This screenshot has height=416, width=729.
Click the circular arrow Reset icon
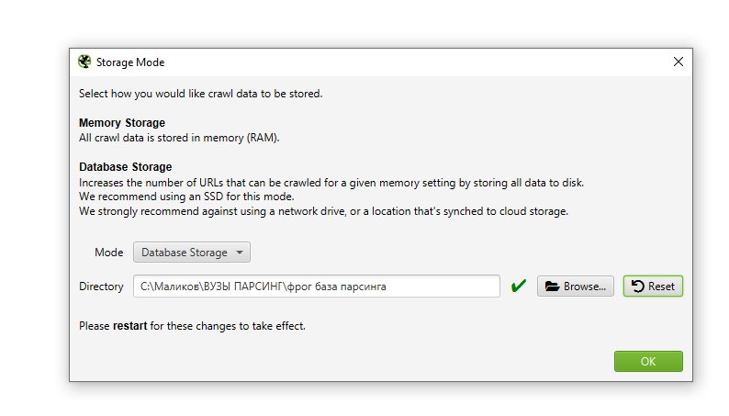point(638,287)
